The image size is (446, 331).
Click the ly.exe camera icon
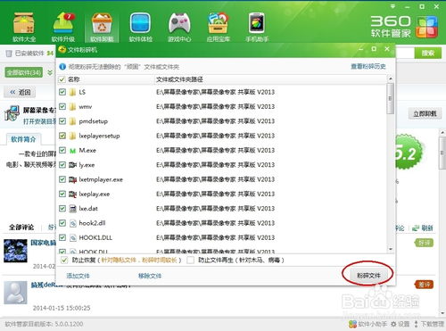coord(72,165)
